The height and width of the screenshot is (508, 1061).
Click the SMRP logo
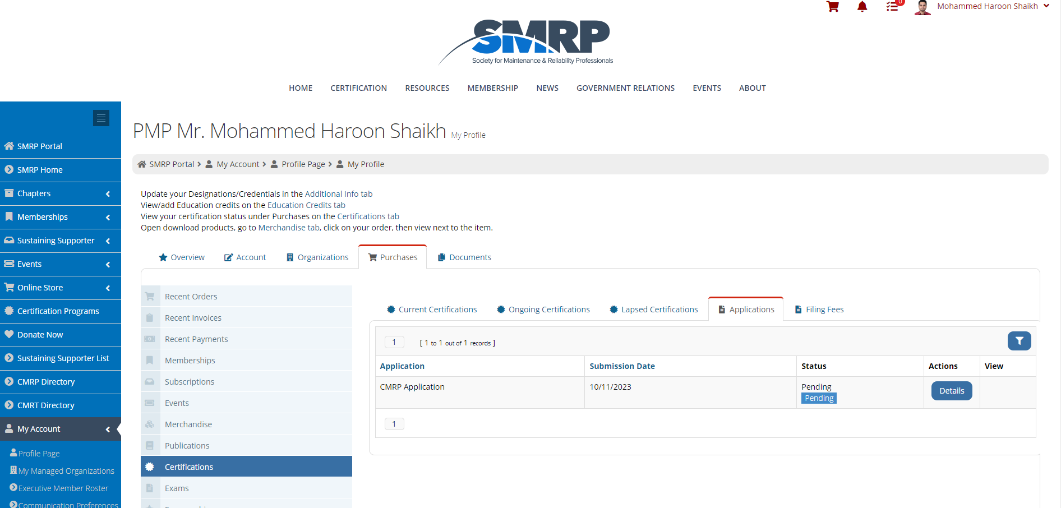click(526, 43)
